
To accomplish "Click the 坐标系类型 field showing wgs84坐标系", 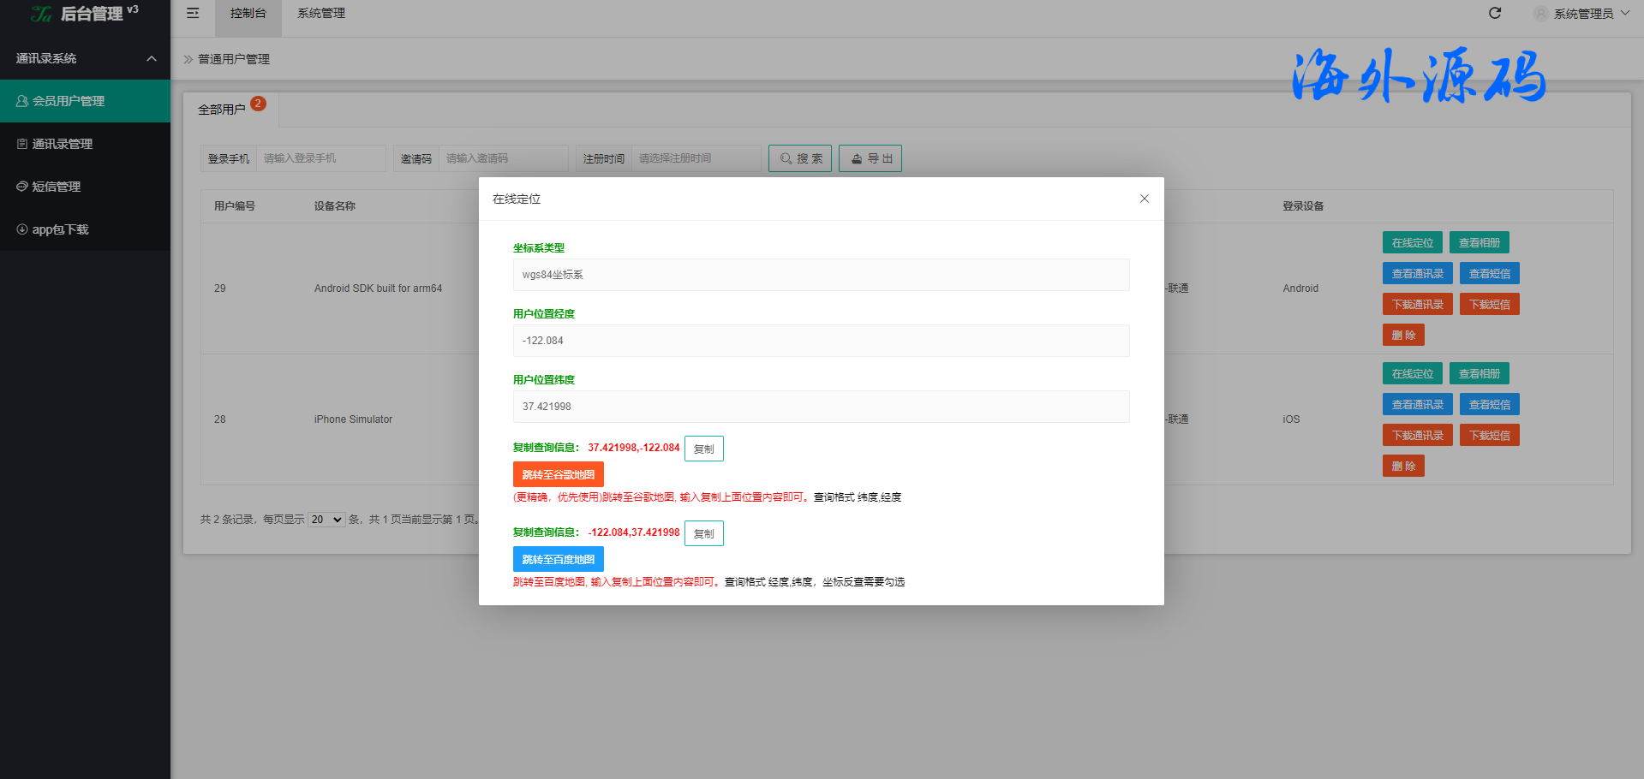I will [x=821, y=275].
